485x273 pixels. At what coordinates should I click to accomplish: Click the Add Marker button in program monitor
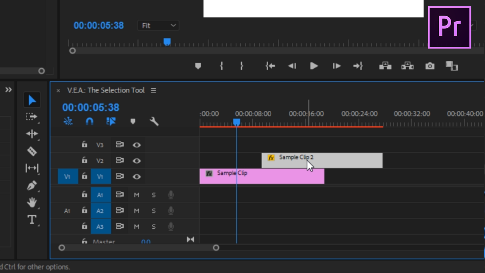point(198,66)
